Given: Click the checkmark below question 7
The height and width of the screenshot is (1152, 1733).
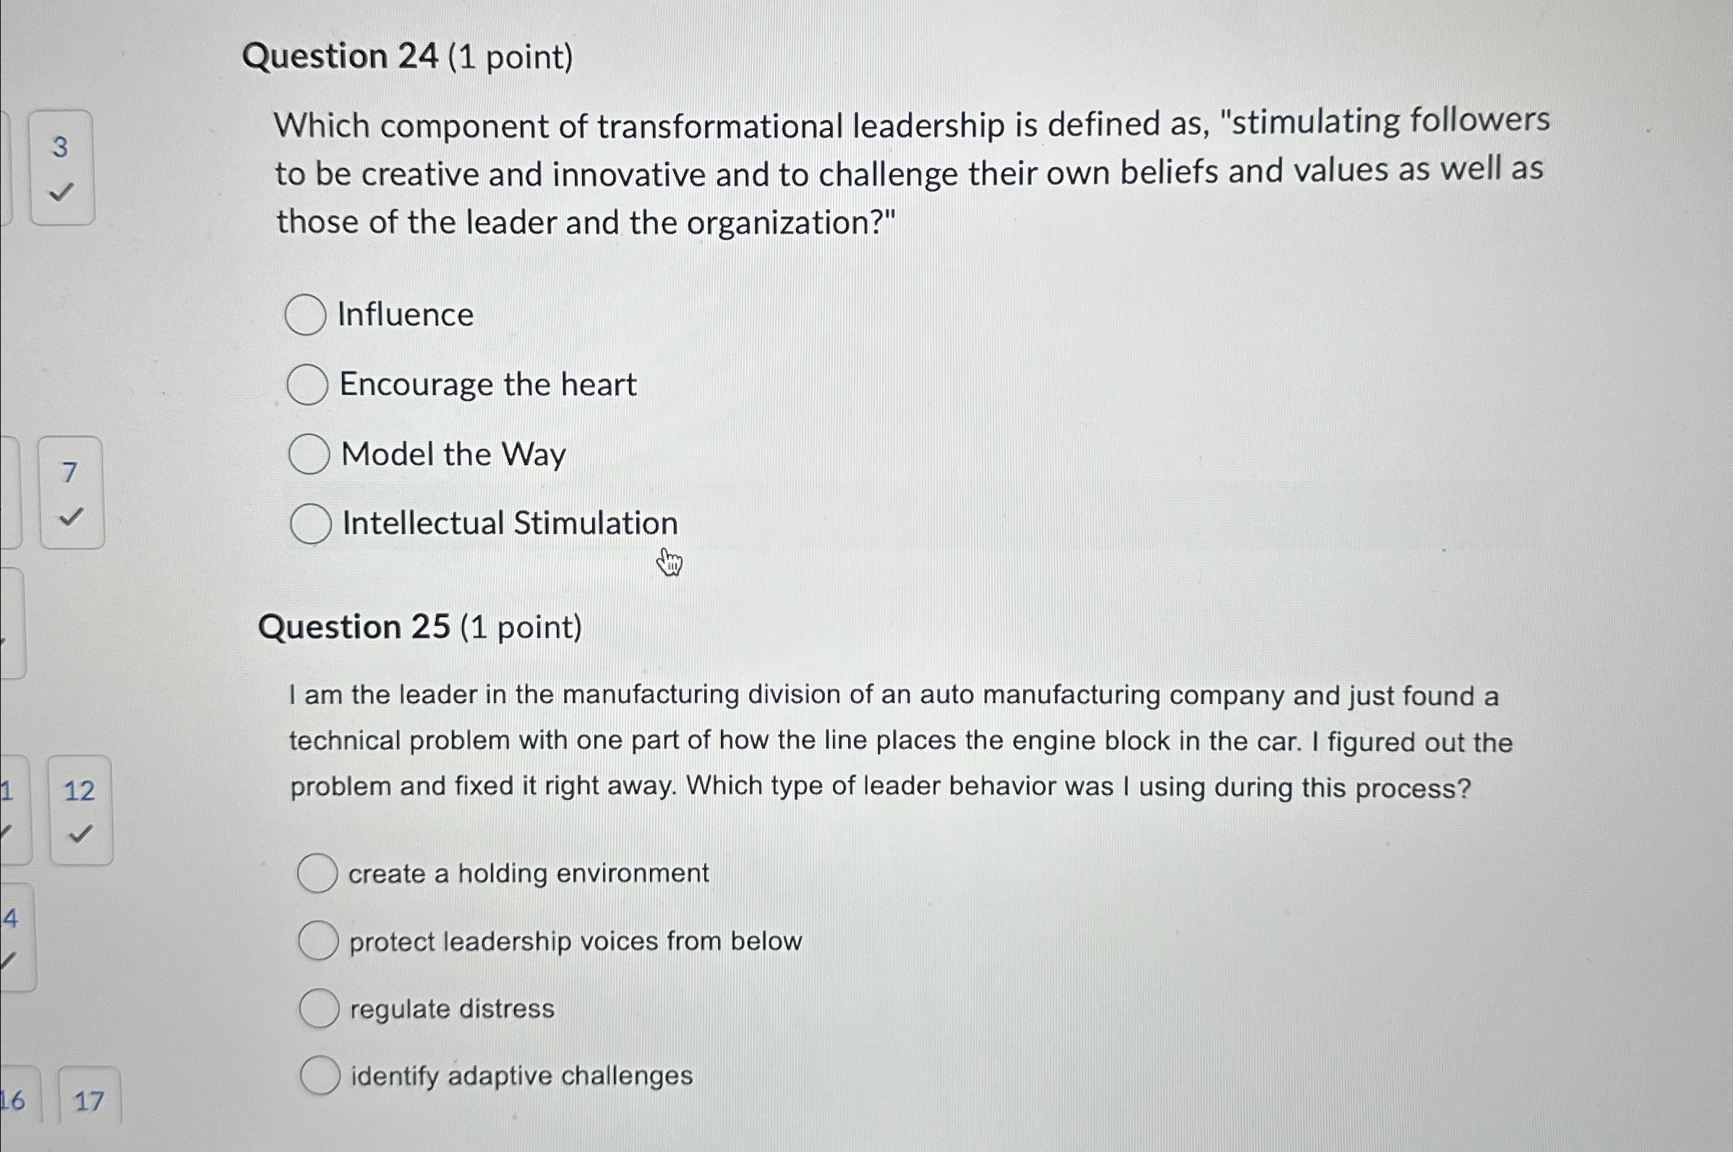Looking at the screenshot, I should (x=71, y=519).
